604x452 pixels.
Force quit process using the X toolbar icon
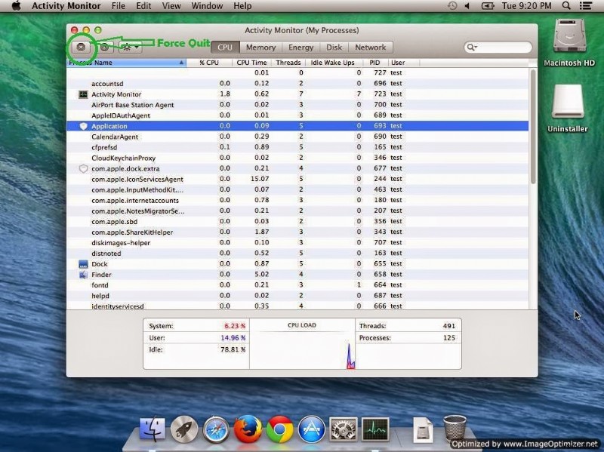coord(80,47)
